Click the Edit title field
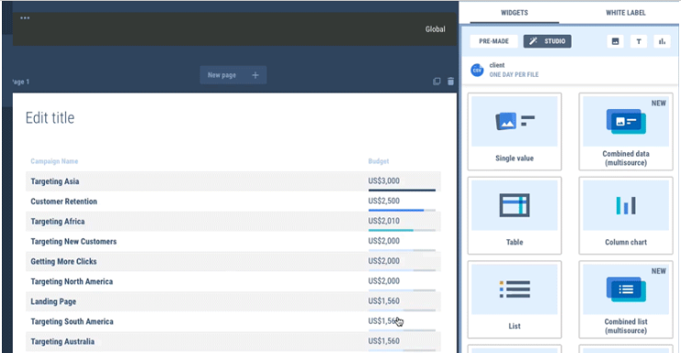 coord(50,117)
